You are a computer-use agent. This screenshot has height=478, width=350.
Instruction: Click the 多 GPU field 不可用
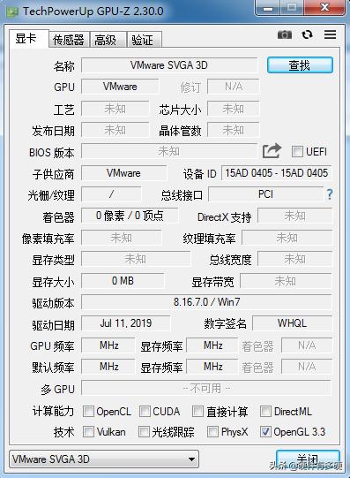click(x=206, y=388)
